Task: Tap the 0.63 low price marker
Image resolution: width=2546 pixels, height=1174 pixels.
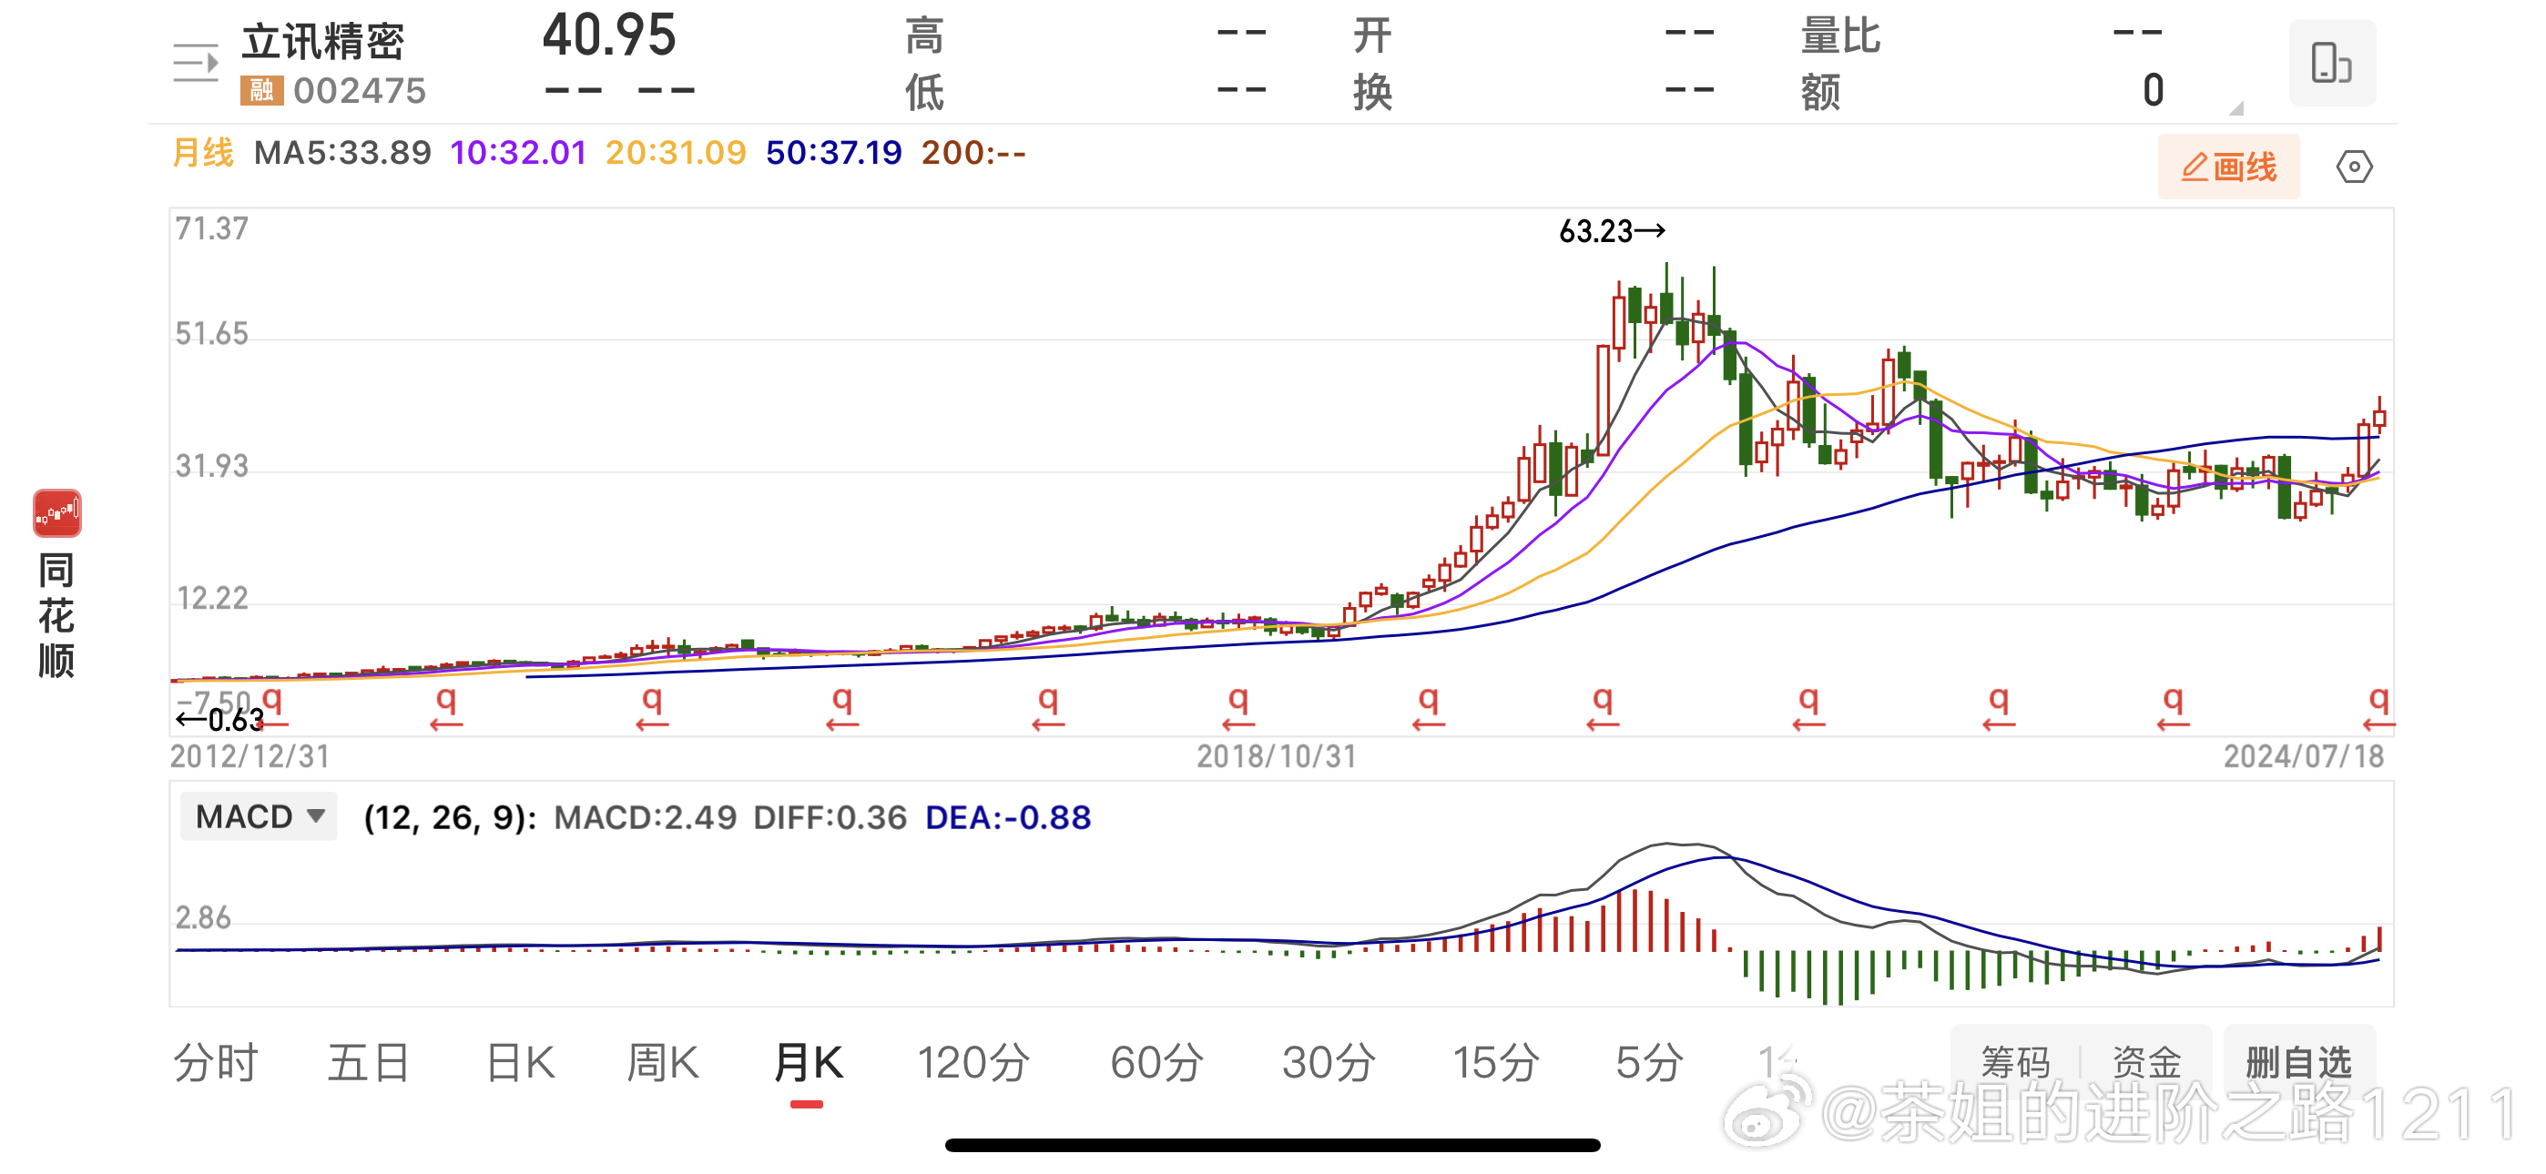Action: click(220, 720)
